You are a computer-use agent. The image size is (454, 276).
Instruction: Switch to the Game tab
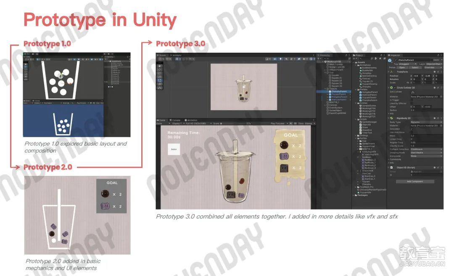tap(161, 120)
